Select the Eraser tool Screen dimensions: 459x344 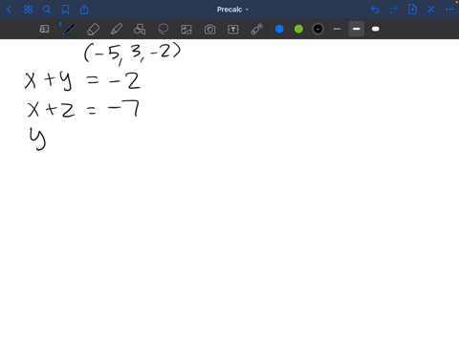(93, 29)
